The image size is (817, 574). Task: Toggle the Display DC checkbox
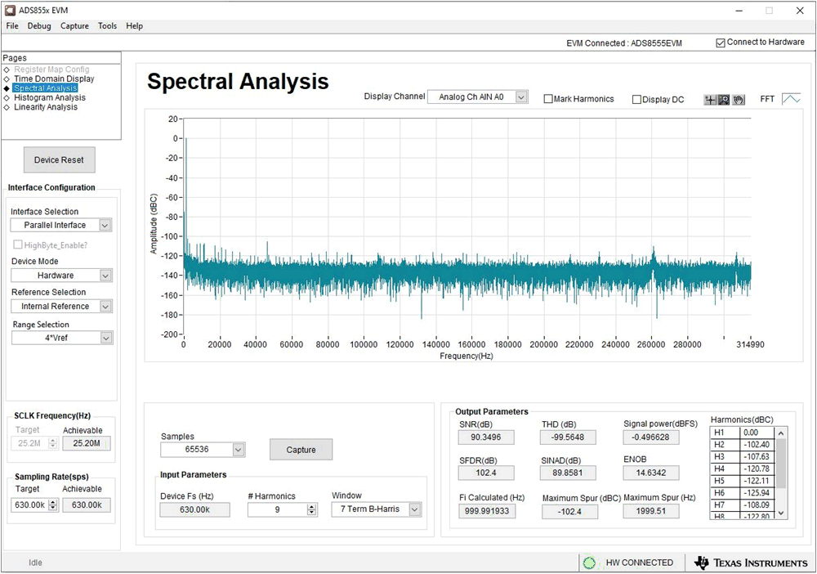637,100
